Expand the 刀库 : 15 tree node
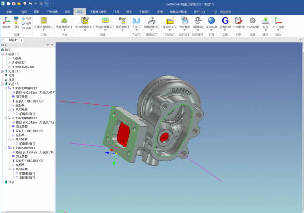Viewport: 304px width, 213px height. 2,71
